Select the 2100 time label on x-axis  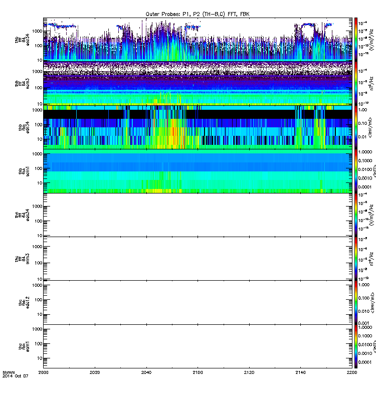pyautogui.click(x=198, y=372)
